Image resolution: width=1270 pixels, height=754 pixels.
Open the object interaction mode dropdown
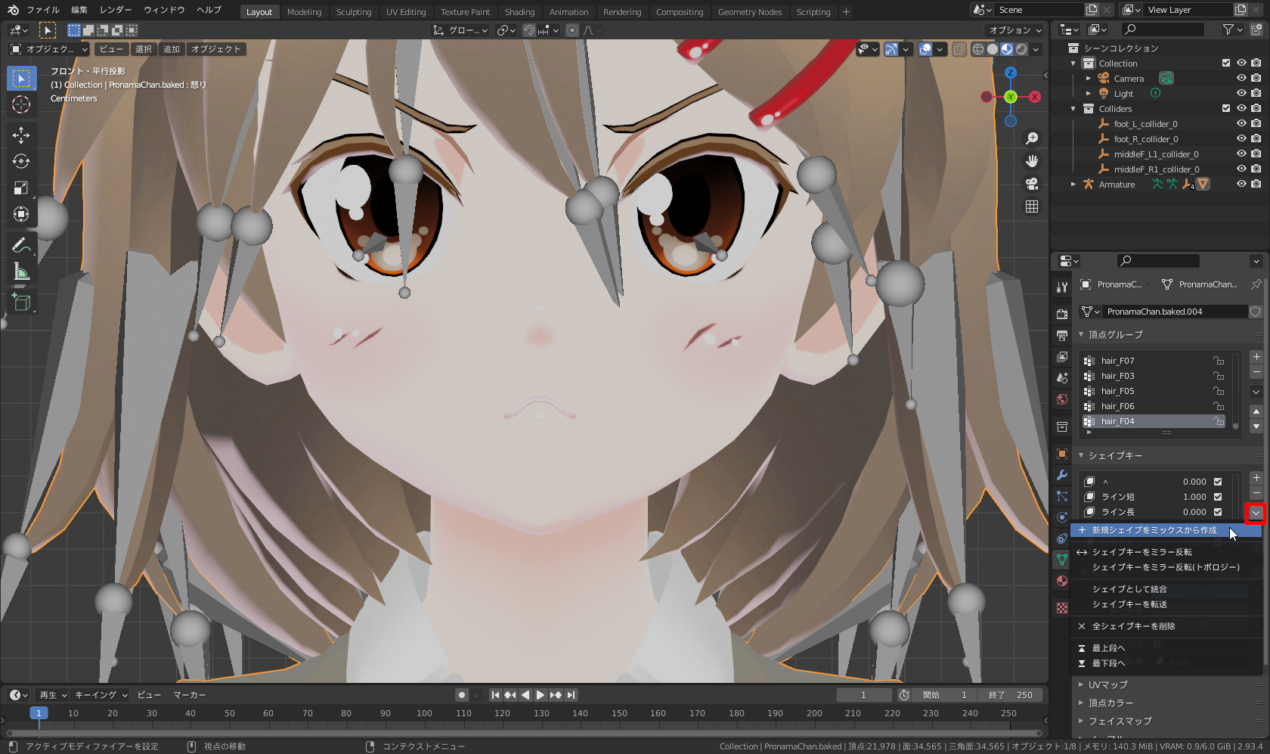tap(48, 49)
